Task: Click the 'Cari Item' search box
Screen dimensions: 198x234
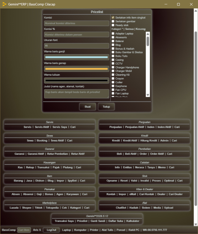Action: (24, 230)
